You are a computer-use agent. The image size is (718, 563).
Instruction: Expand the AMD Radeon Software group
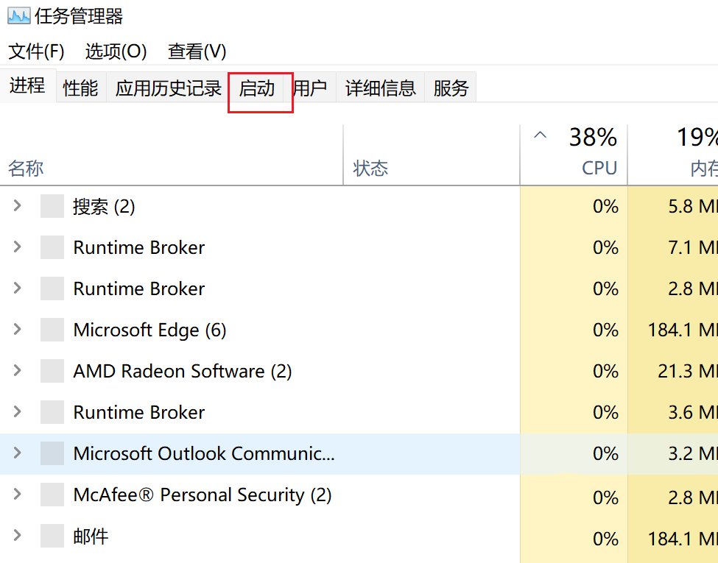[16, 371]
